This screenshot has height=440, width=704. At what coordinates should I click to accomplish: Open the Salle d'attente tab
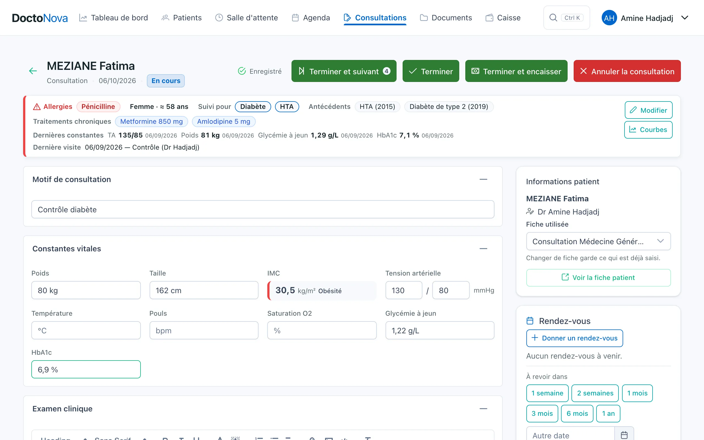[x=246, y=18]
